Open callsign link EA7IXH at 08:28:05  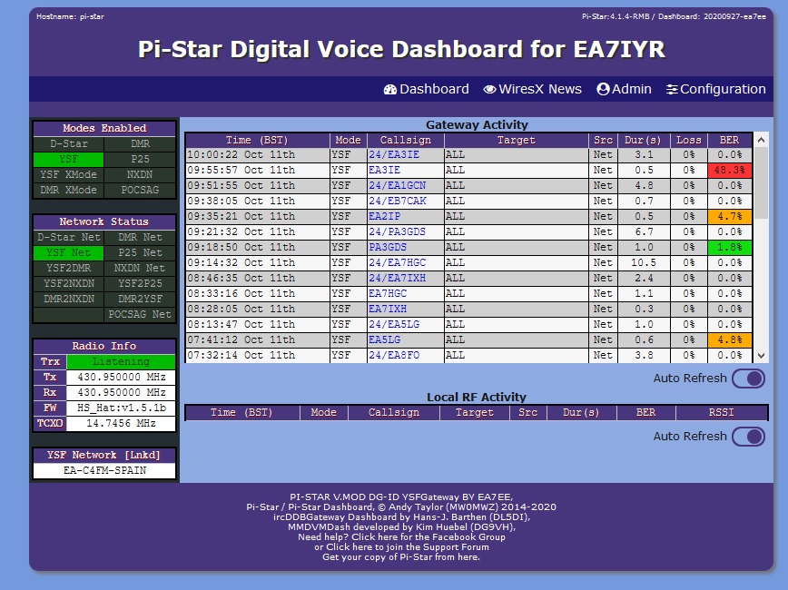388,310
